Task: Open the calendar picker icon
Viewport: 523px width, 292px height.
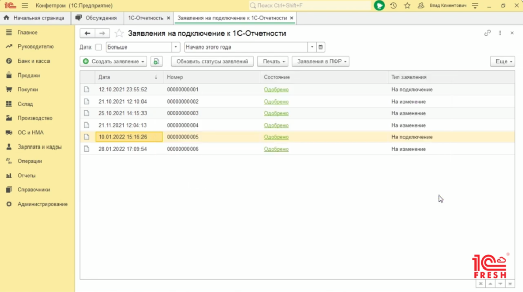Action: click(321, 47)
